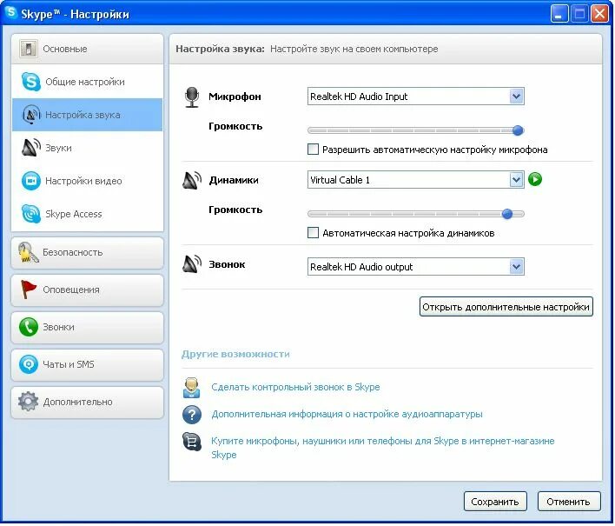The width and height of the screenshot is (615, 526).
Task: Click the Wi-Fi icon beside Skype Access
Action: pos(31,214)
